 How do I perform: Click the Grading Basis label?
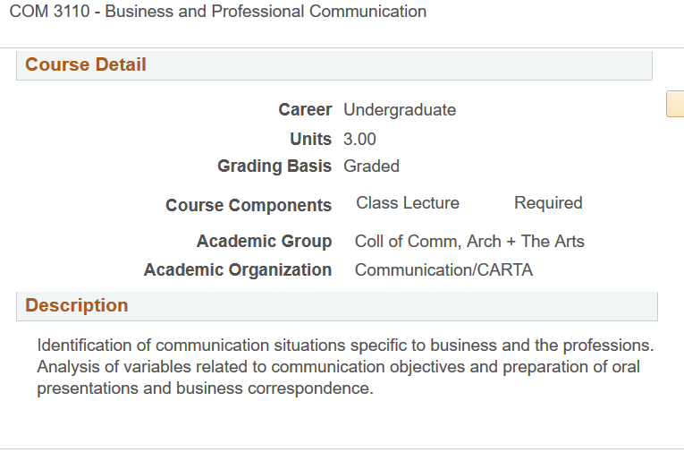274,166
